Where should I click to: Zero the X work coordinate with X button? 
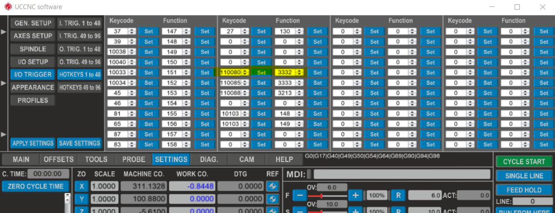(x=81, y=186)
